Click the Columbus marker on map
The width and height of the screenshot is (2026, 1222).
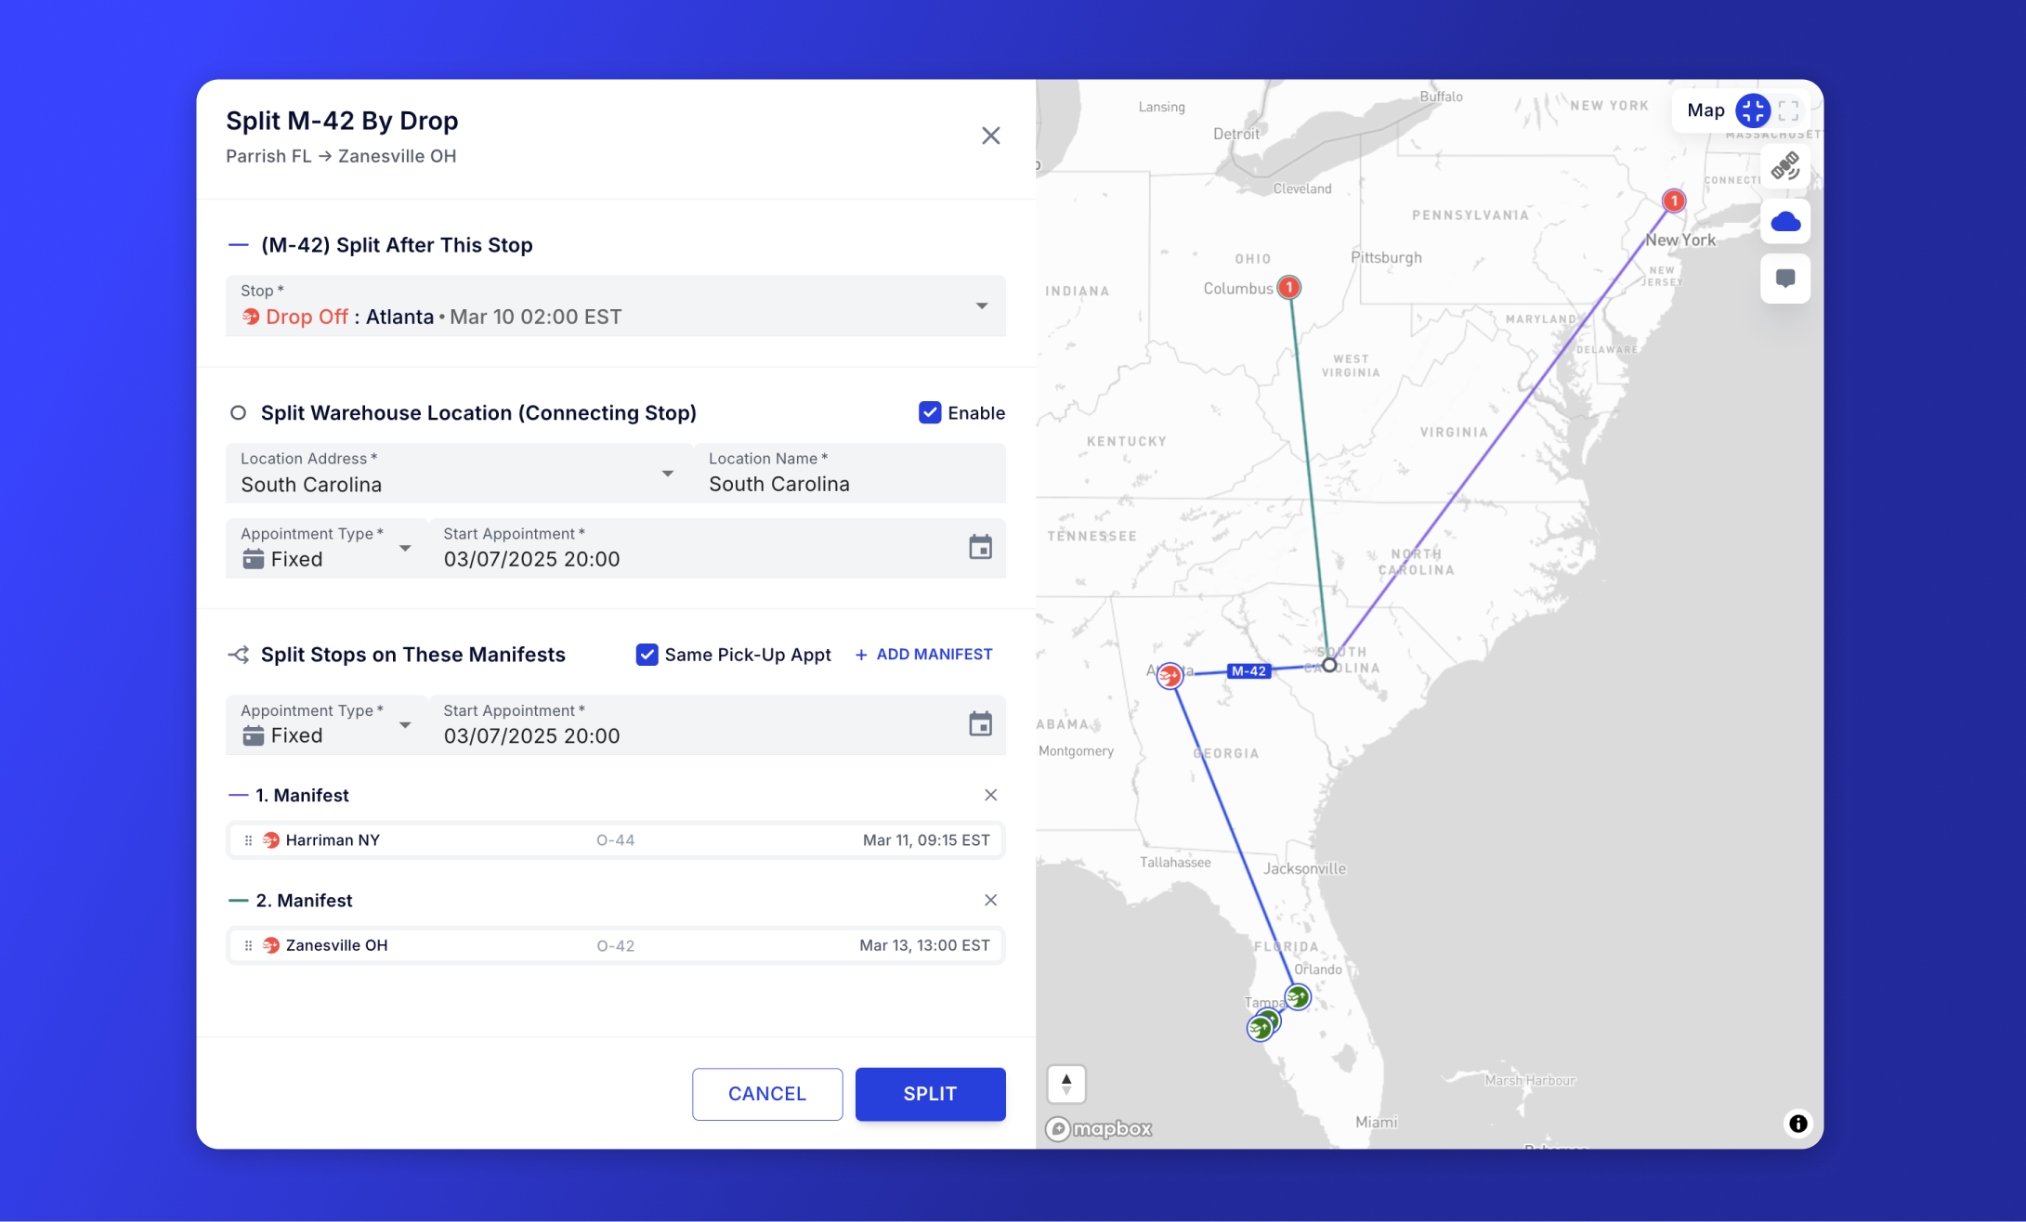1288,287
